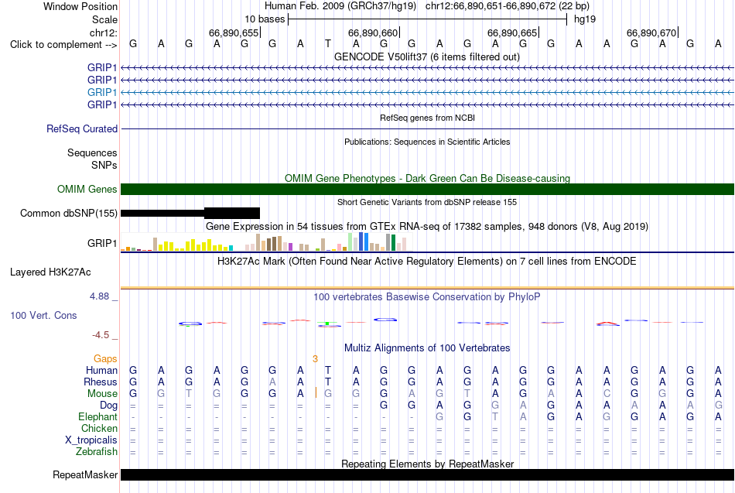Open 'Short Genetic Variants from dbSNP release 155' title

point(427,202)
